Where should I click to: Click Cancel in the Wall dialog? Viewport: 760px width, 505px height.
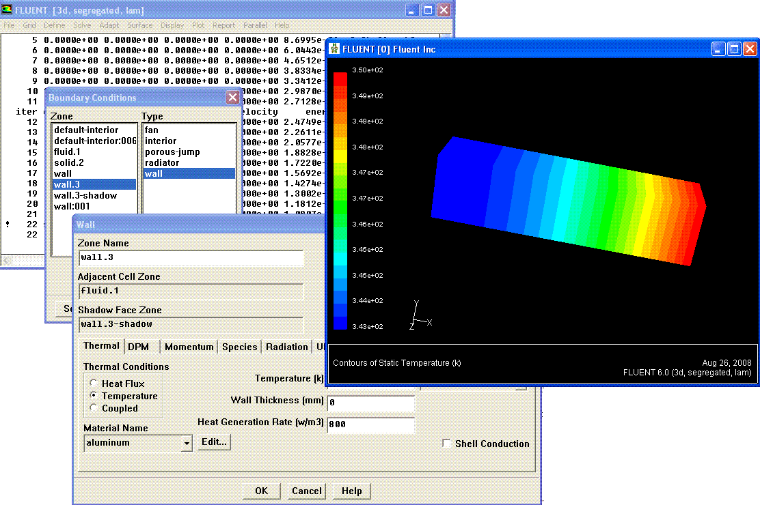[x=306, y=491]
